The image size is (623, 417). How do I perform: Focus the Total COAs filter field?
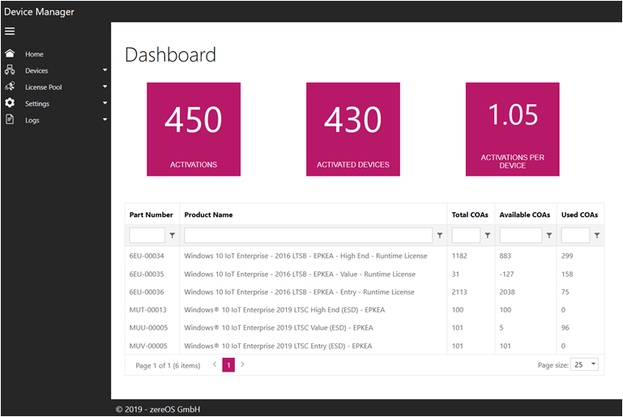click(x=466, y=236)
